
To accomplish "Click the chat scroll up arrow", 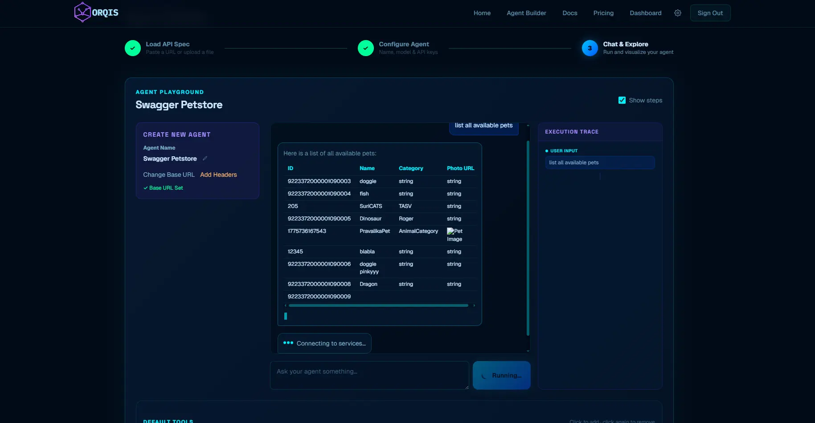I will [528, 126].
